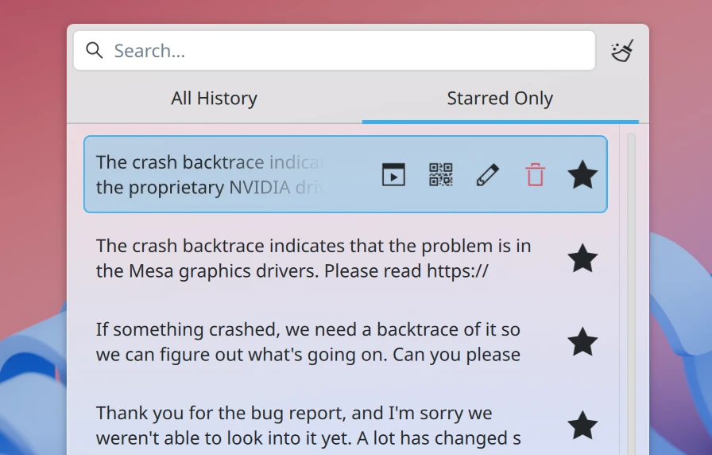
Task: Switch to the All History tab
Action: (x=214, y=99)
